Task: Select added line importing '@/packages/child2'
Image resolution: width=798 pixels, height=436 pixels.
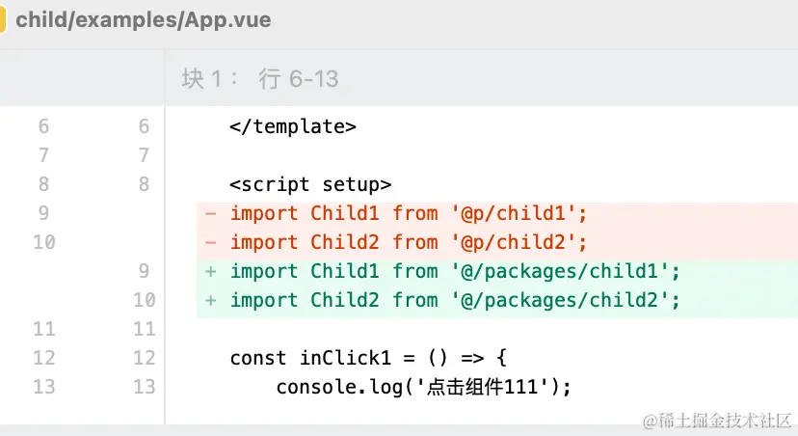Action: (455, 301)
